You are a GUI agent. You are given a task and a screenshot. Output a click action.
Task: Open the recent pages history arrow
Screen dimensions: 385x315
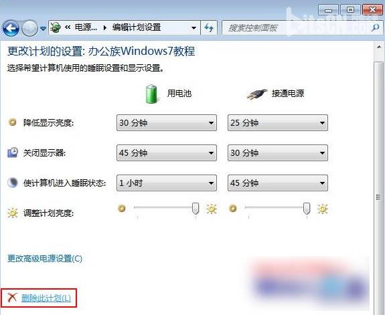pyautogui.click(x=44, y=29)
